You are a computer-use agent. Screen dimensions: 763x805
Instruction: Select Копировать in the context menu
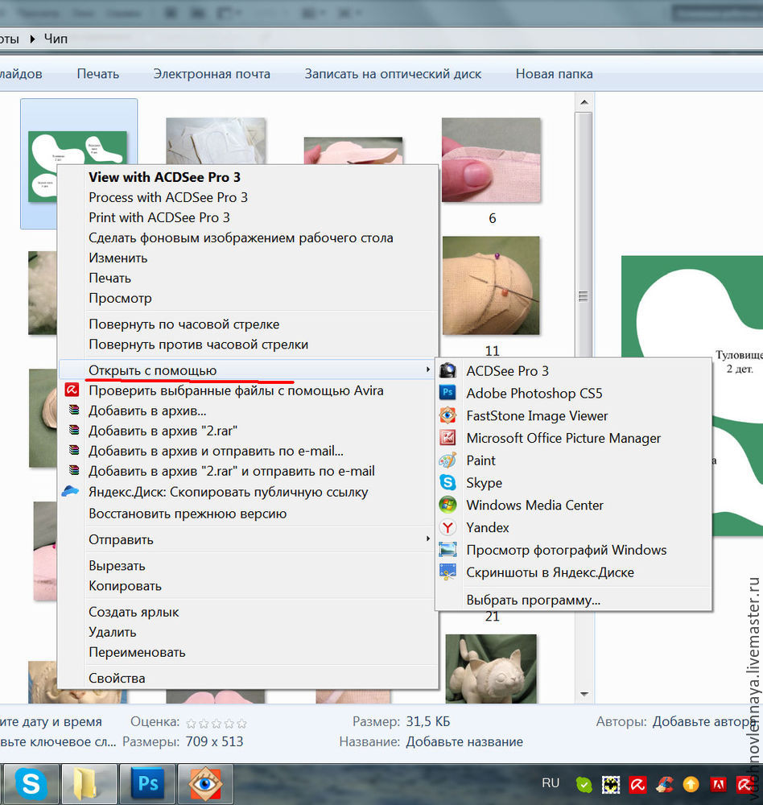click(247, 586)
